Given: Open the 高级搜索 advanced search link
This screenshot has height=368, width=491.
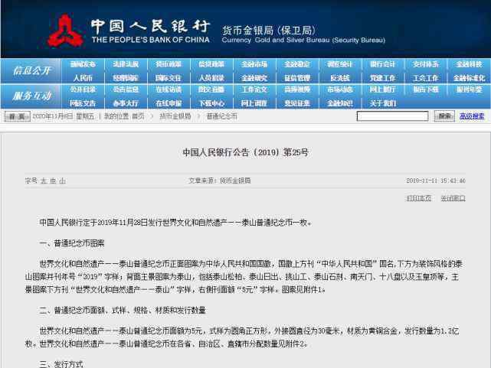Looking at the screenshot, I should pyautogui.click(x=472, y=116).
